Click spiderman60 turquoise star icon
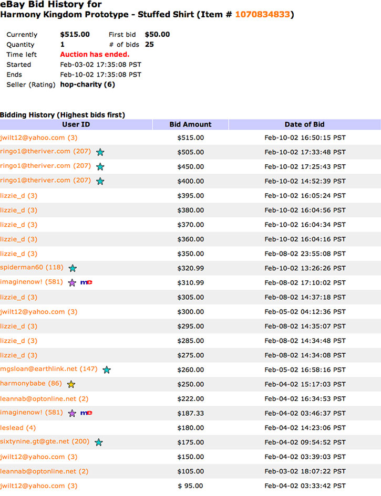 coord(73,268)
